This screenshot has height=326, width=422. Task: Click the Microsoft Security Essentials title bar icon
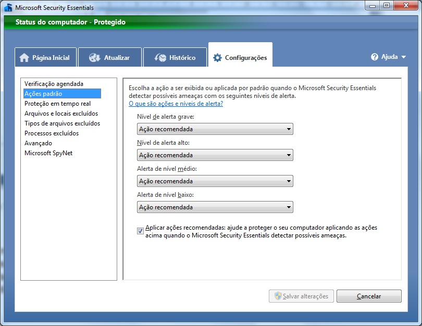pos(8,7)
